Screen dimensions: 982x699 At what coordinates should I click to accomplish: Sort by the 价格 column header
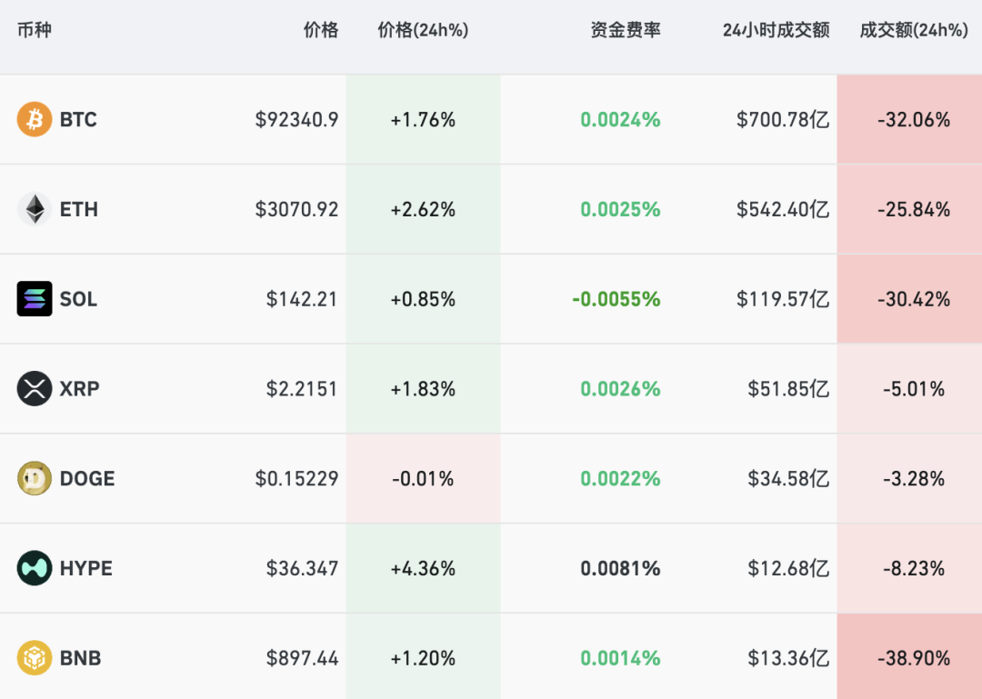pyautogui.click(x=320, y=30)
